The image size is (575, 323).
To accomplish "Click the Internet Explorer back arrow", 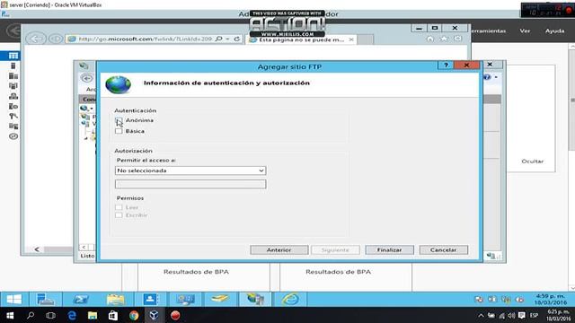I will click(36, 39).
